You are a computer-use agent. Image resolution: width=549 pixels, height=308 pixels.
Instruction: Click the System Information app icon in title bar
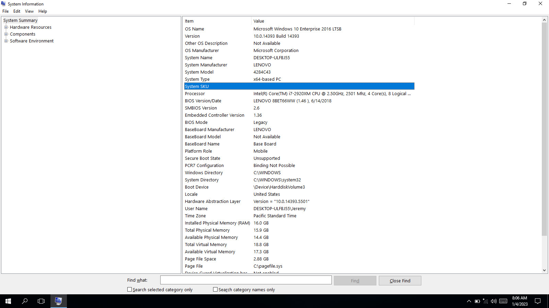3,4
